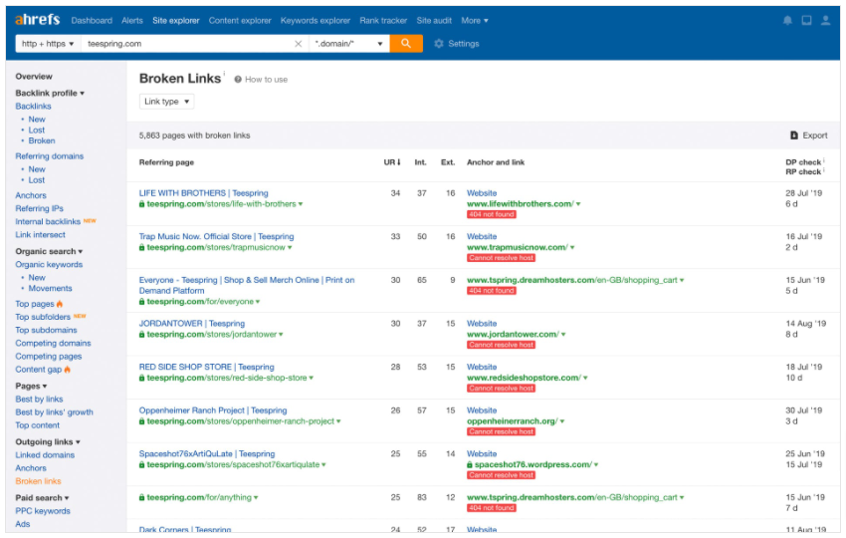Expand dropdown arrow after teespring.com/stores/life-with-brothers
Viewport: 846px width, 538px height.
click(301, 204)
